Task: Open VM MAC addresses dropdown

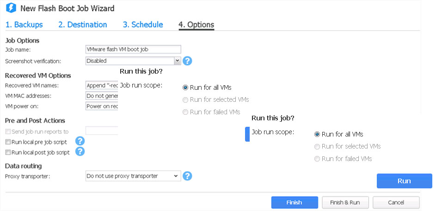Action: tap(102, 96)
